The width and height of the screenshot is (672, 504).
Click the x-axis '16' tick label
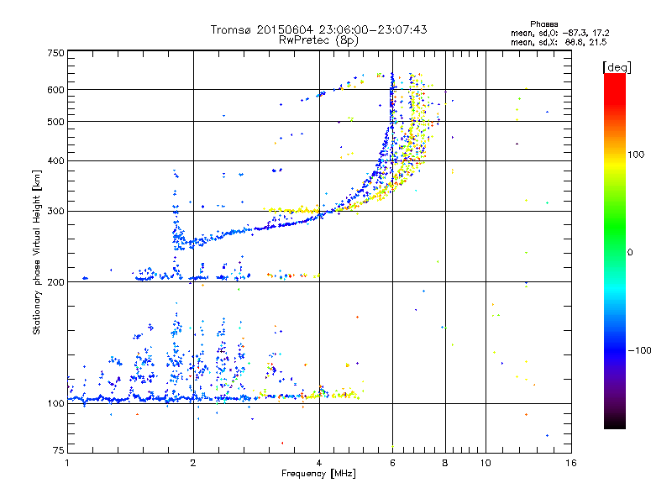pos(571,463)
